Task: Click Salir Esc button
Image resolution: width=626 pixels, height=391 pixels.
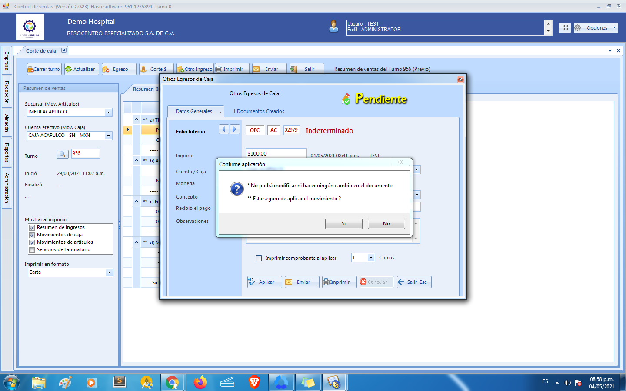Action: coord(414,282)
